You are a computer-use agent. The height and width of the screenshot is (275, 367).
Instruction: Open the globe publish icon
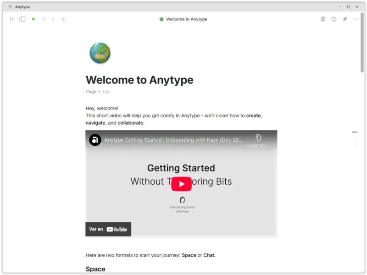pyautogui.click(x=323, y=19)
